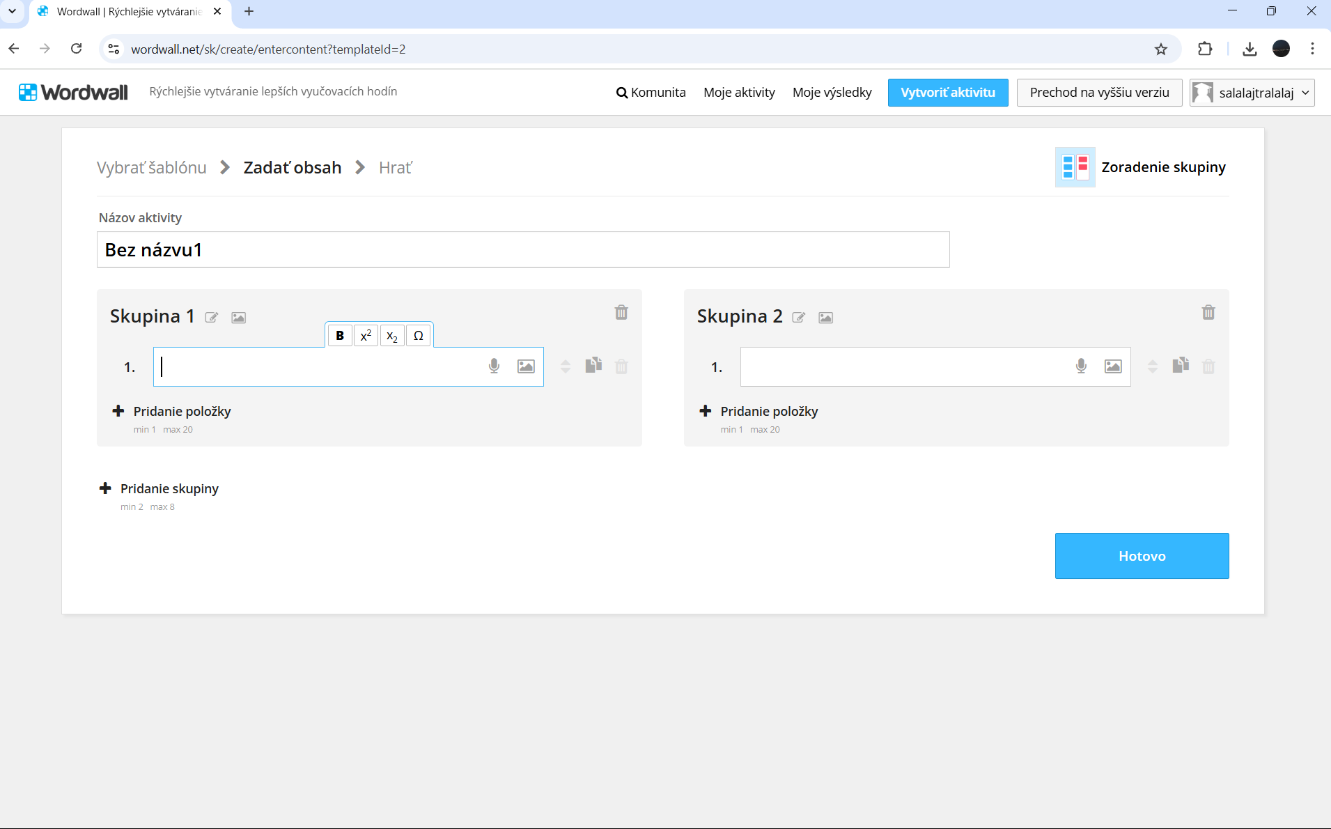Image resolution: width=1331 pixels, height=829 pixels.
Task: Open the salalajtralalaj account dropdown
Action: pos(1252,93)
